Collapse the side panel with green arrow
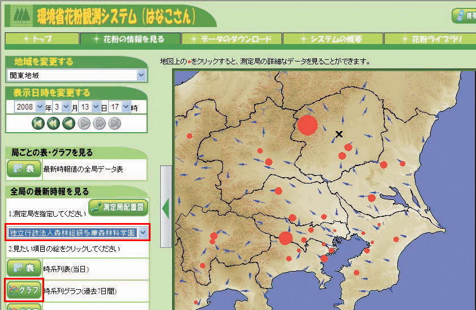 (x=166, y=208)
